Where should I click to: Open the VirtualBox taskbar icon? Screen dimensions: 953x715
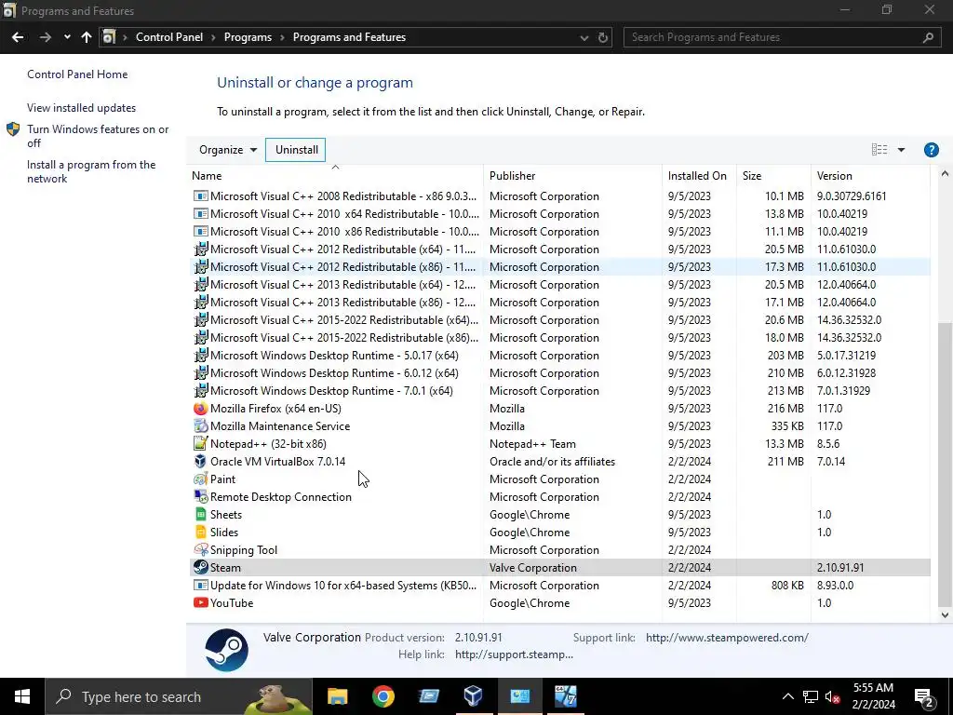pos(474,696)
